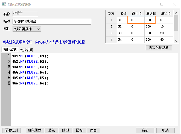
Task: Click the 语法检测 button
Action: (11, 130)
